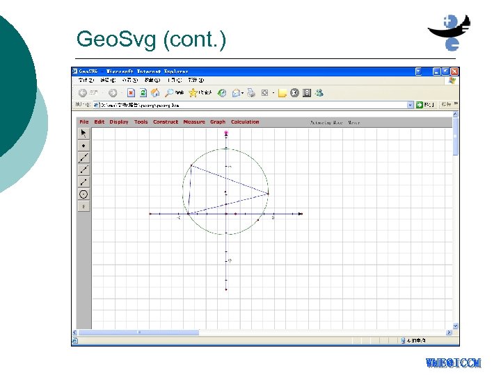Select the arrow pointer tool
The width and height of the screenshot is (501, 375).
coord(83,133)
